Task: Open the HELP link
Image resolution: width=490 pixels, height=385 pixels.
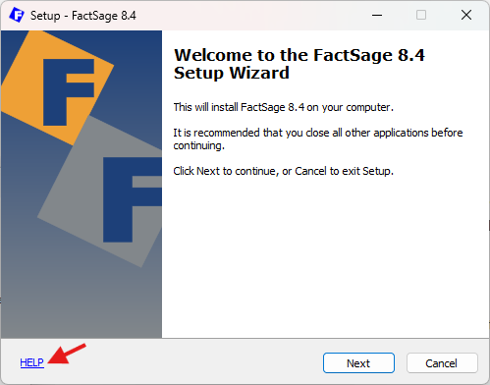Action: pos(31,362)
